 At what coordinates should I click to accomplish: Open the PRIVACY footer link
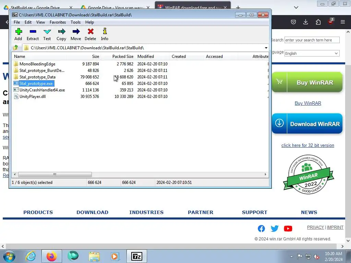pos(315,227)
